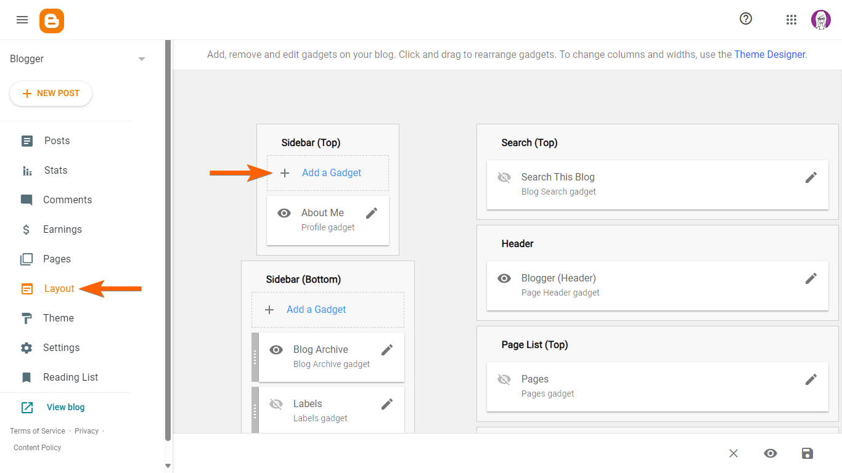Discard changes with the X icon
This screenshot has width=842, height=473.
pyautogui.click(x=734, y=453)
